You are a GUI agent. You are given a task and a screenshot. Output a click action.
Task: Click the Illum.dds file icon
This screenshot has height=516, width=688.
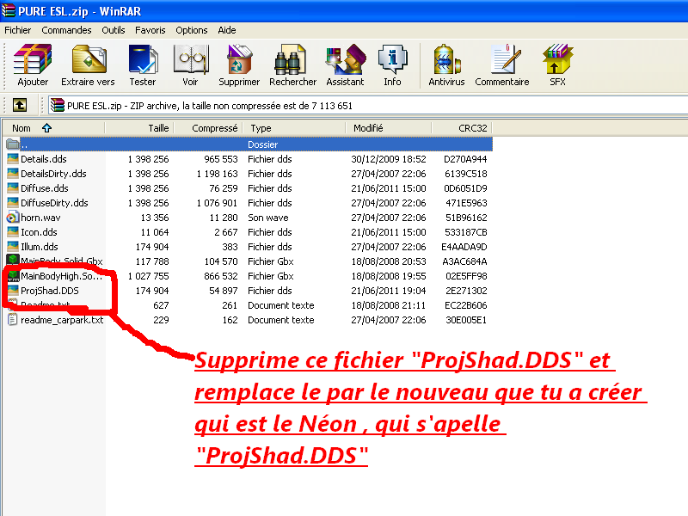(13, 247)
